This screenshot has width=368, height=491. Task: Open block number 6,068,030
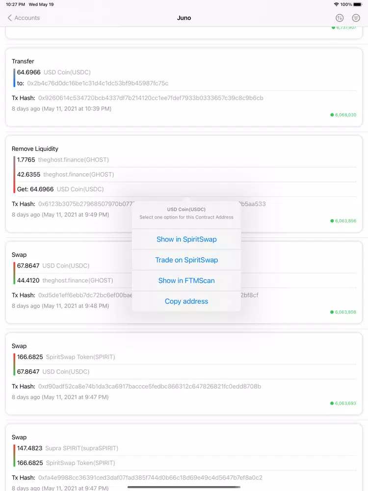pos(343,115)
